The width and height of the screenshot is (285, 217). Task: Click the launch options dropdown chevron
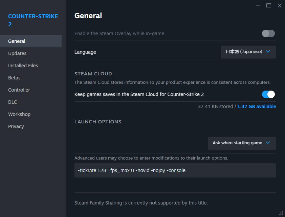coord(267,143)
